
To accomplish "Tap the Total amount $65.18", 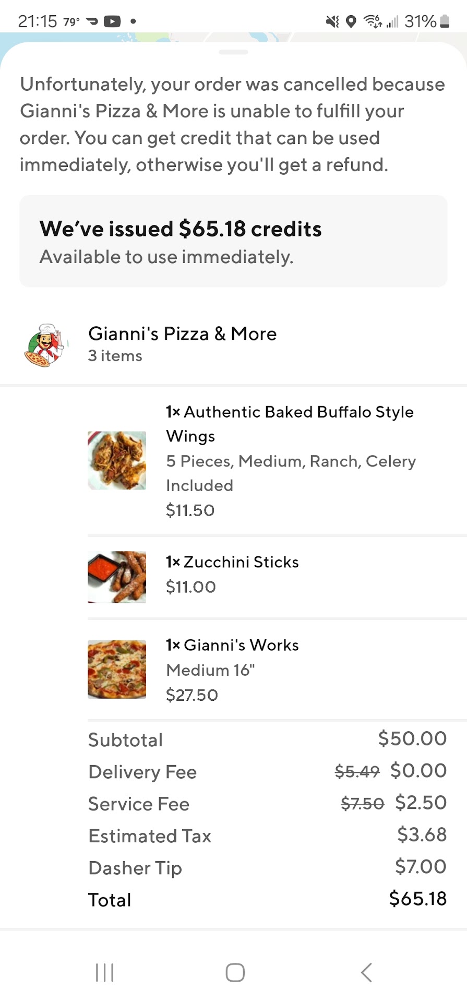I will coord(417,899).
